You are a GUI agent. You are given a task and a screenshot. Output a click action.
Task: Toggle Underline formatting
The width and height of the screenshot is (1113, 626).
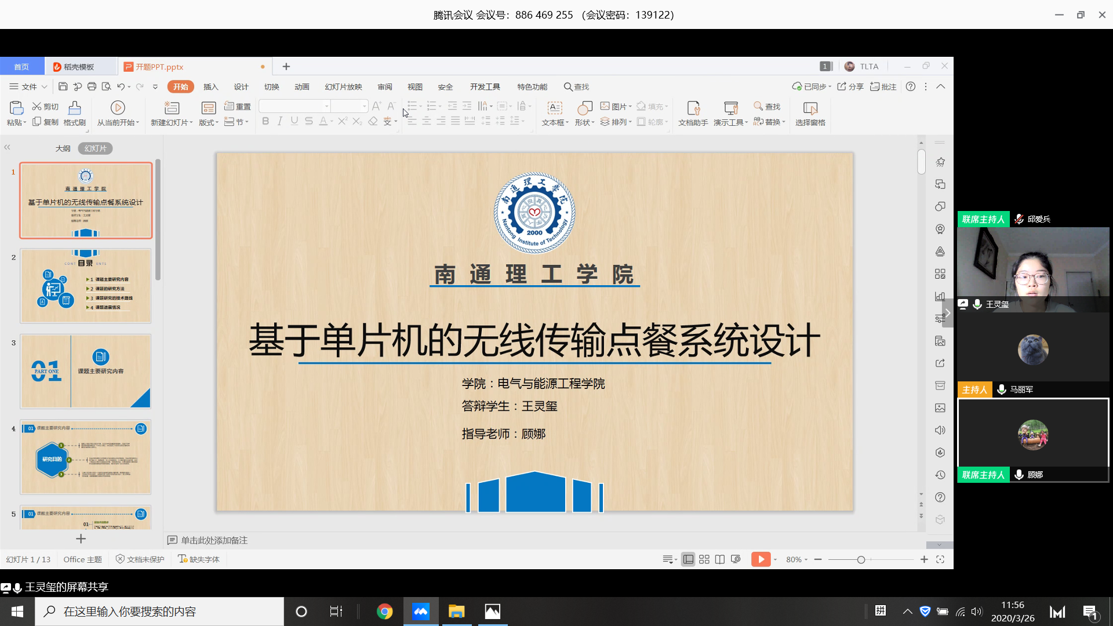[x=294, y=121]
